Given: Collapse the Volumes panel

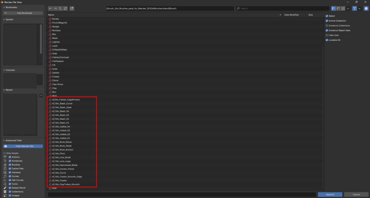Looking at the screenshot, I should (x=4, y=70).
